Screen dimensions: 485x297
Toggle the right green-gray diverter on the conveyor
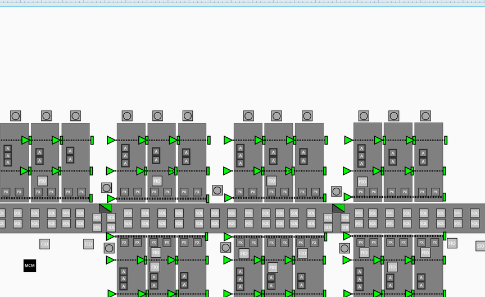(x=338, y=208)
